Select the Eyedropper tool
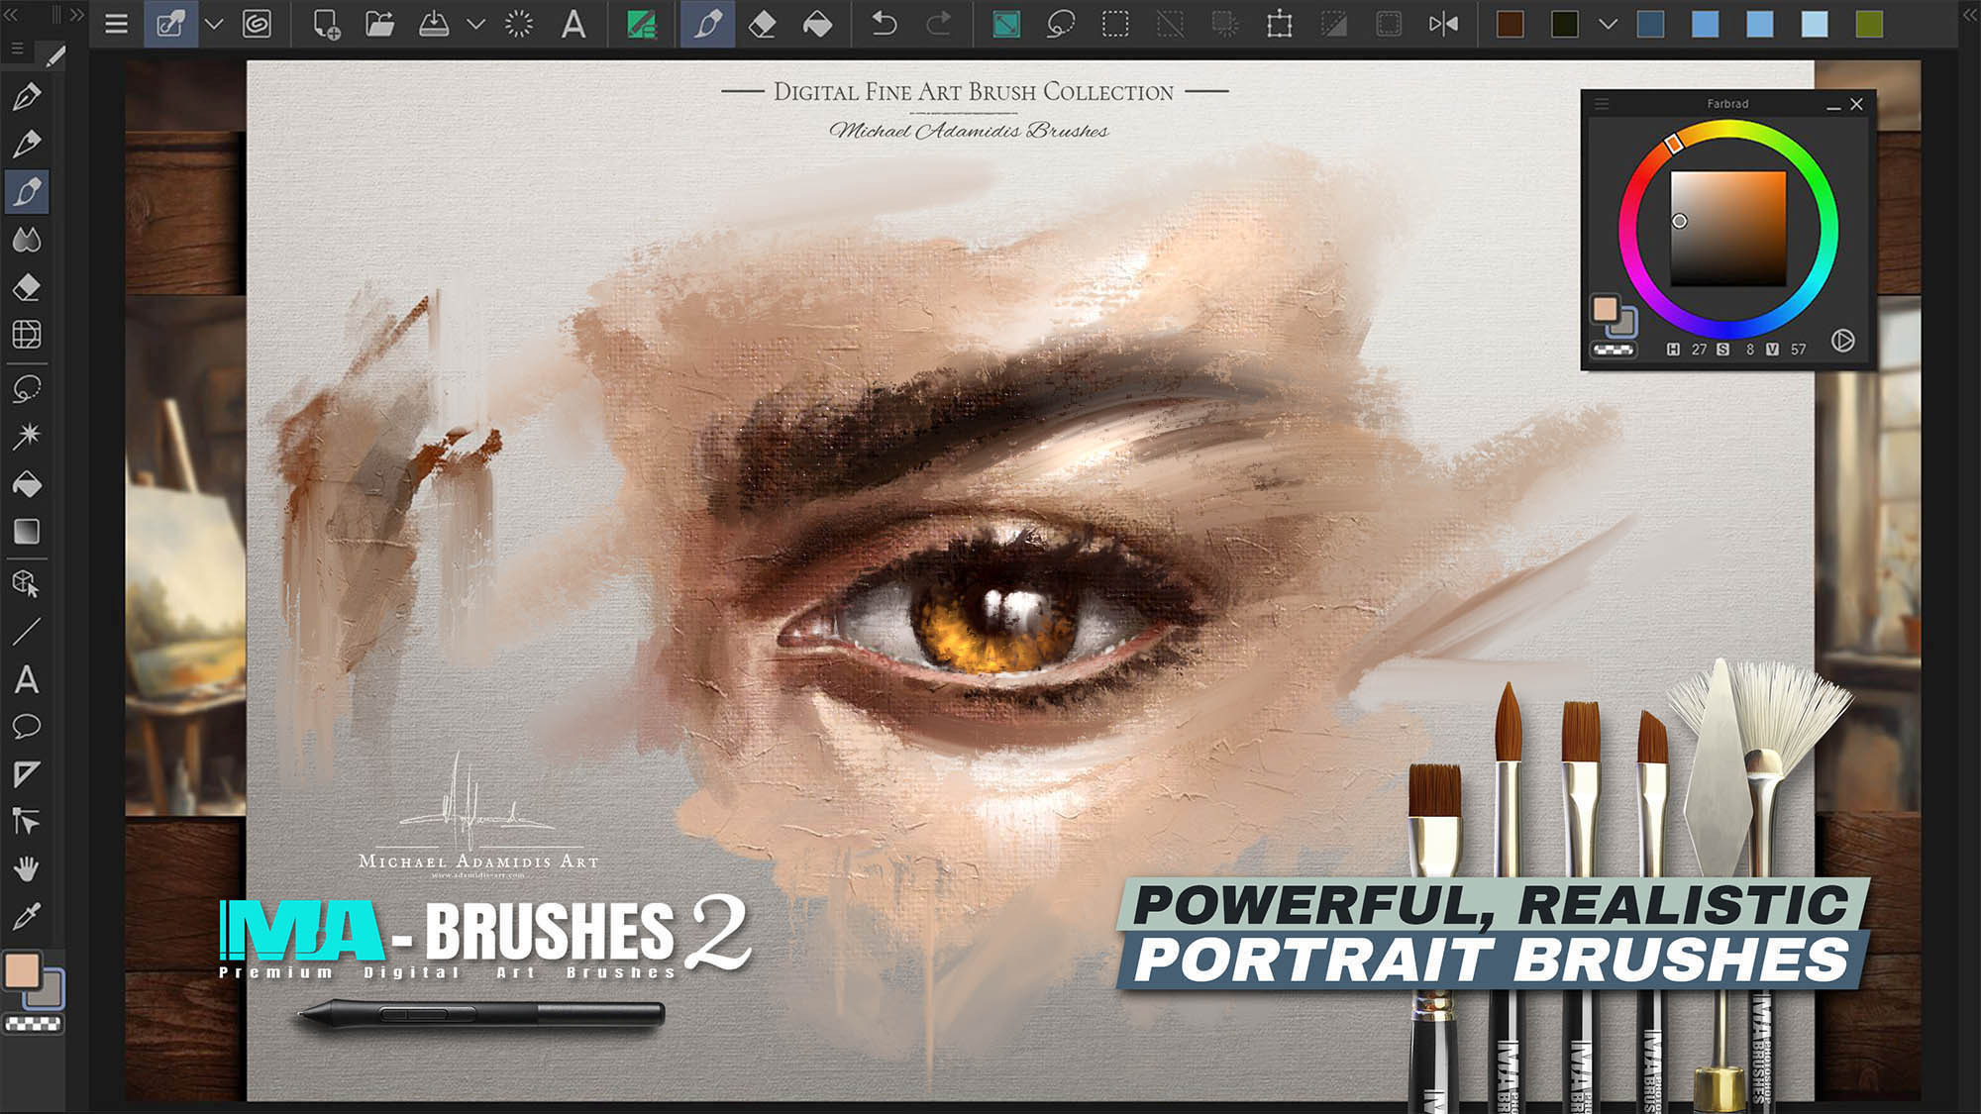 (27, 916)
